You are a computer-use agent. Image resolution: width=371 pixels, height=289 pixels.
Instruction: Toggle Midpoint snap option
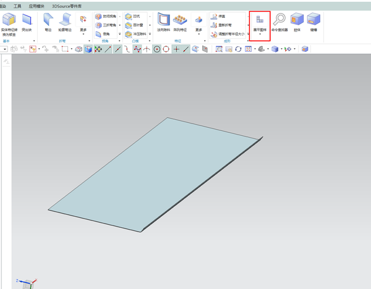(117, 49)
